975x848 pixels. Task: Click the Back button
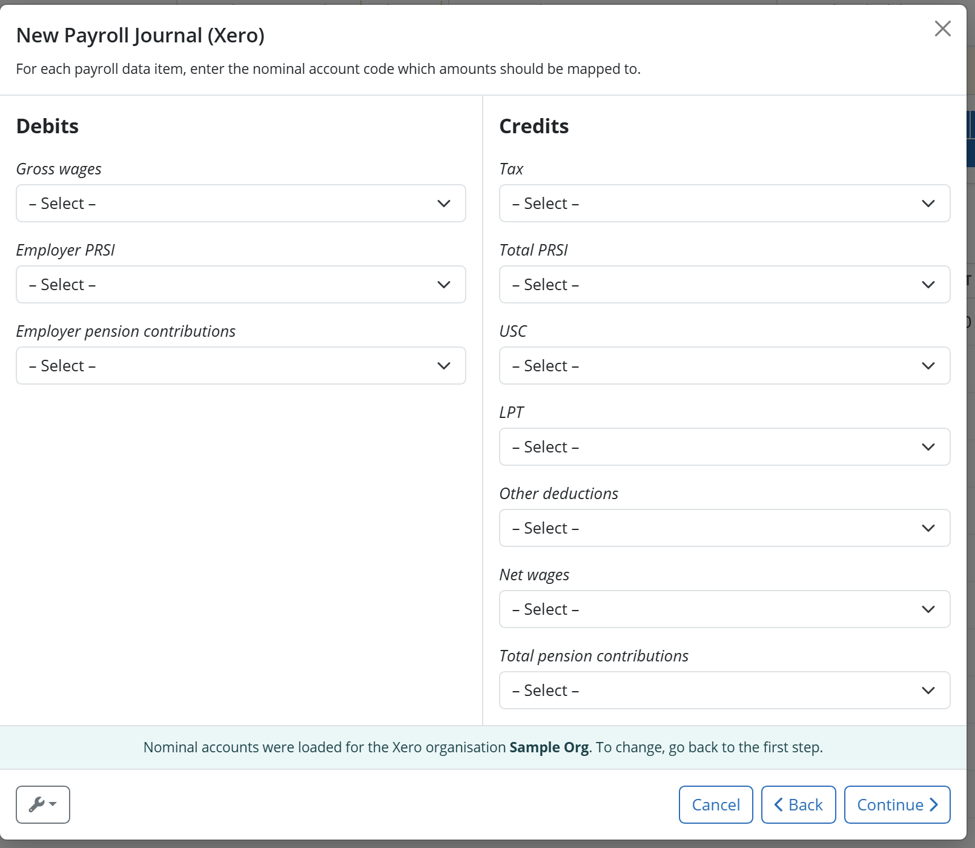pos(798,804)
